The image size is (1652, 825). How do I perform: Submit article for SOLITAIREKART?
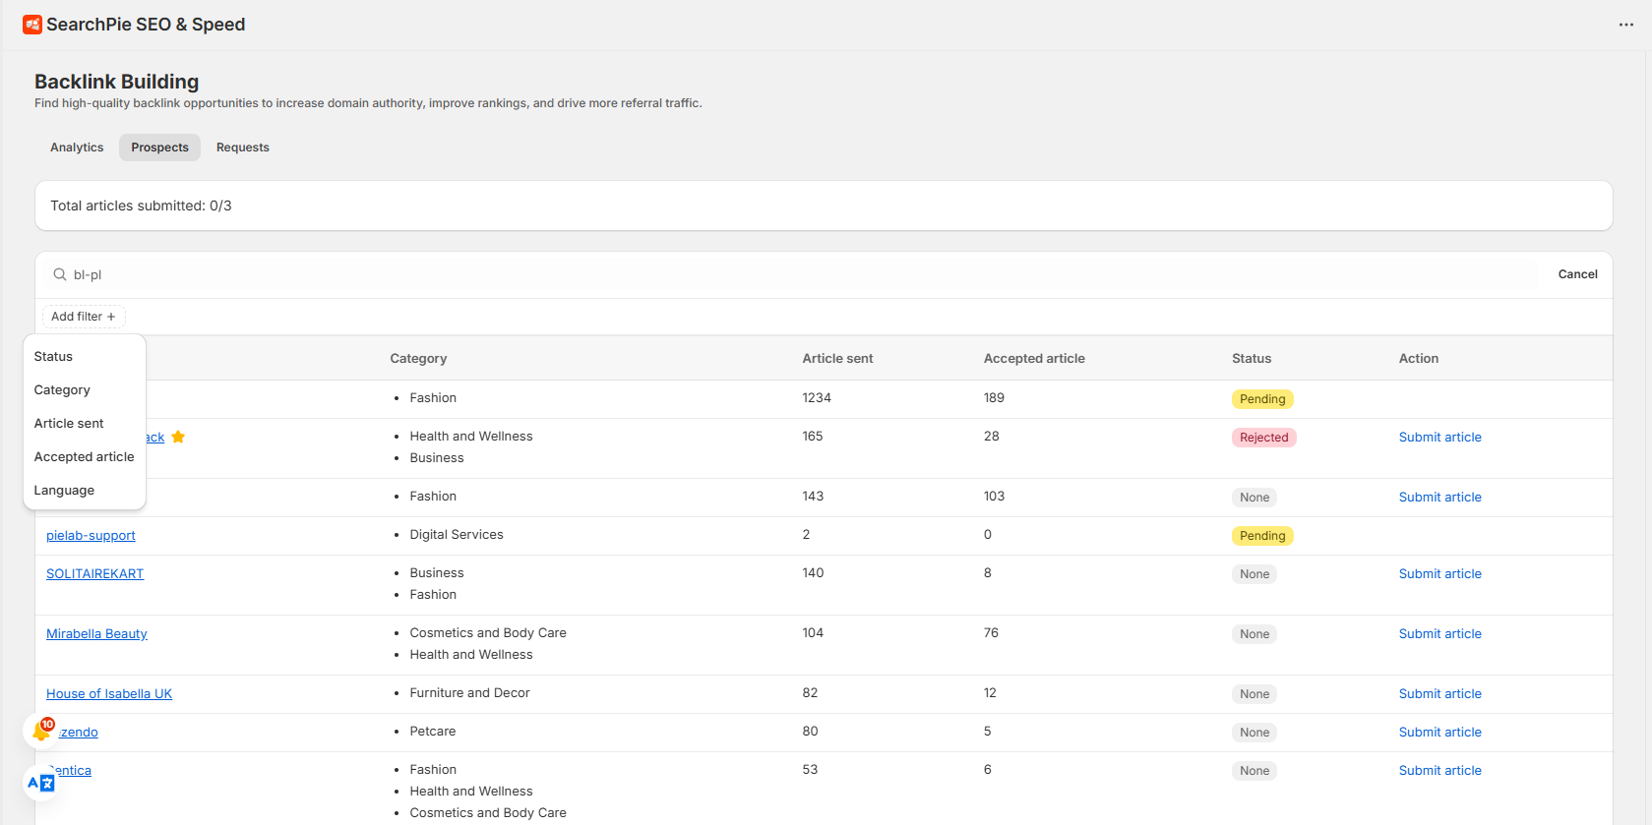[x=1439, y=574]
